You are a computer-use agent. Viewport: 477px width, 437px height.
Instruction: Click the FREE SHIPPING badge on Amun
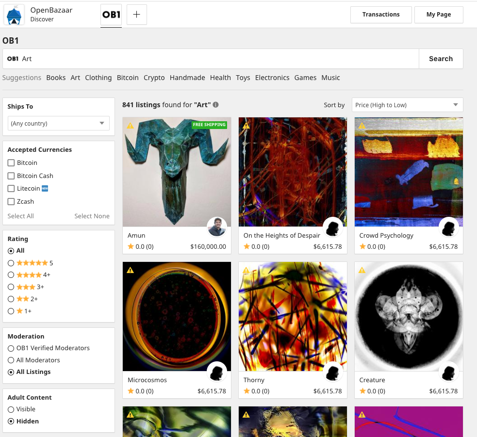[x=209, y=125]
